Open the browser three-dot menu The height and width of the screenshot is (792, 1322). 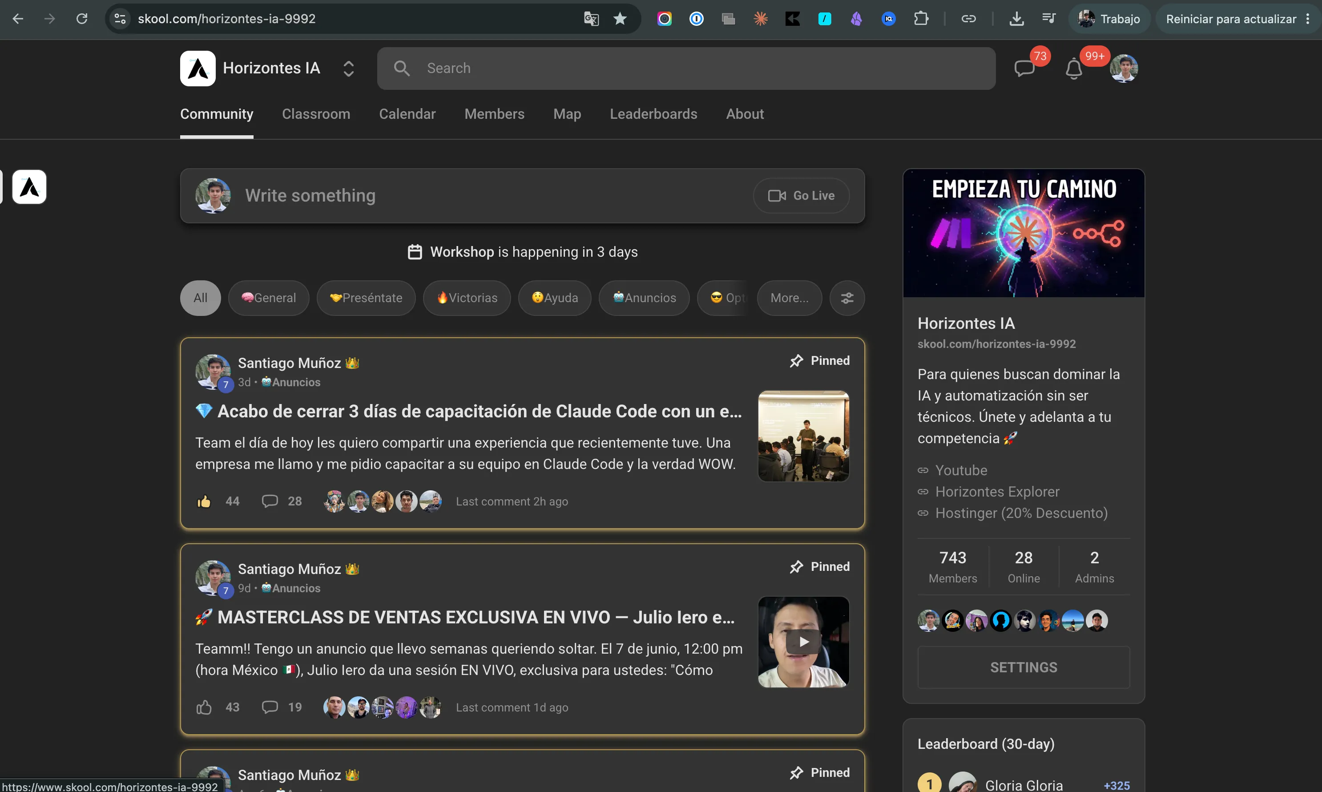coord(1308,19)
